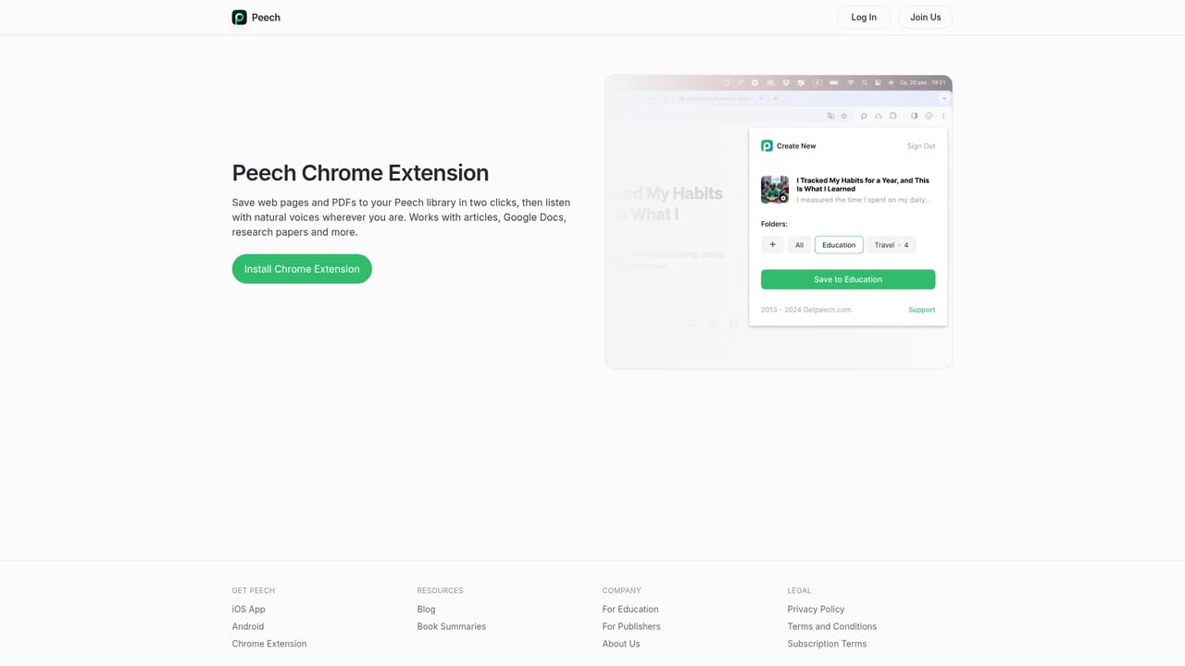Open the Support link in the popup

tap(921, 310)
